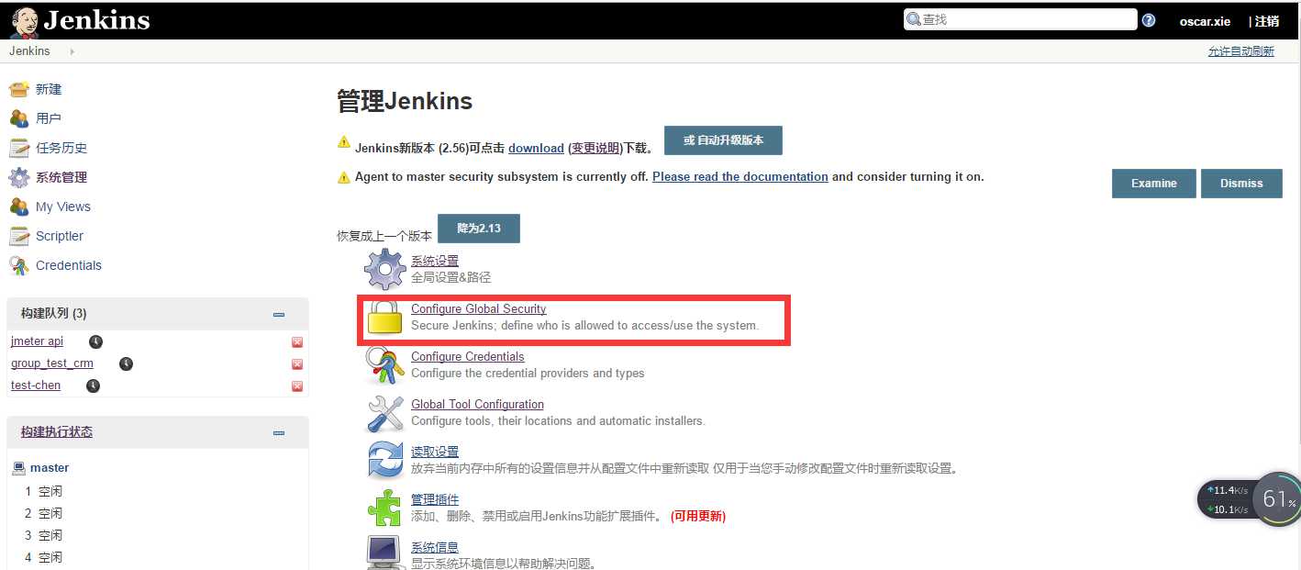
Task: Open Please read the documentation link
Action: point(740,176)
